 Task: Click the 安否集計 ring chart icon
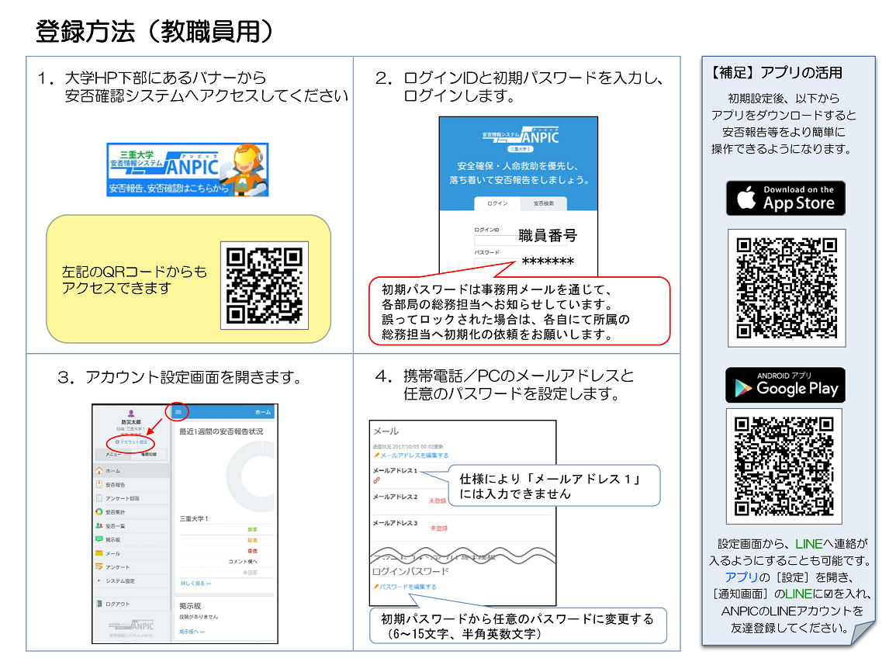99,512
